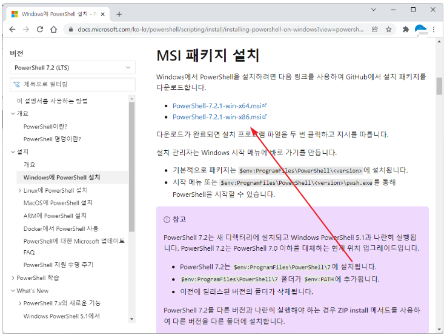Click the share page icon in address bar

(x=374, y=29)
